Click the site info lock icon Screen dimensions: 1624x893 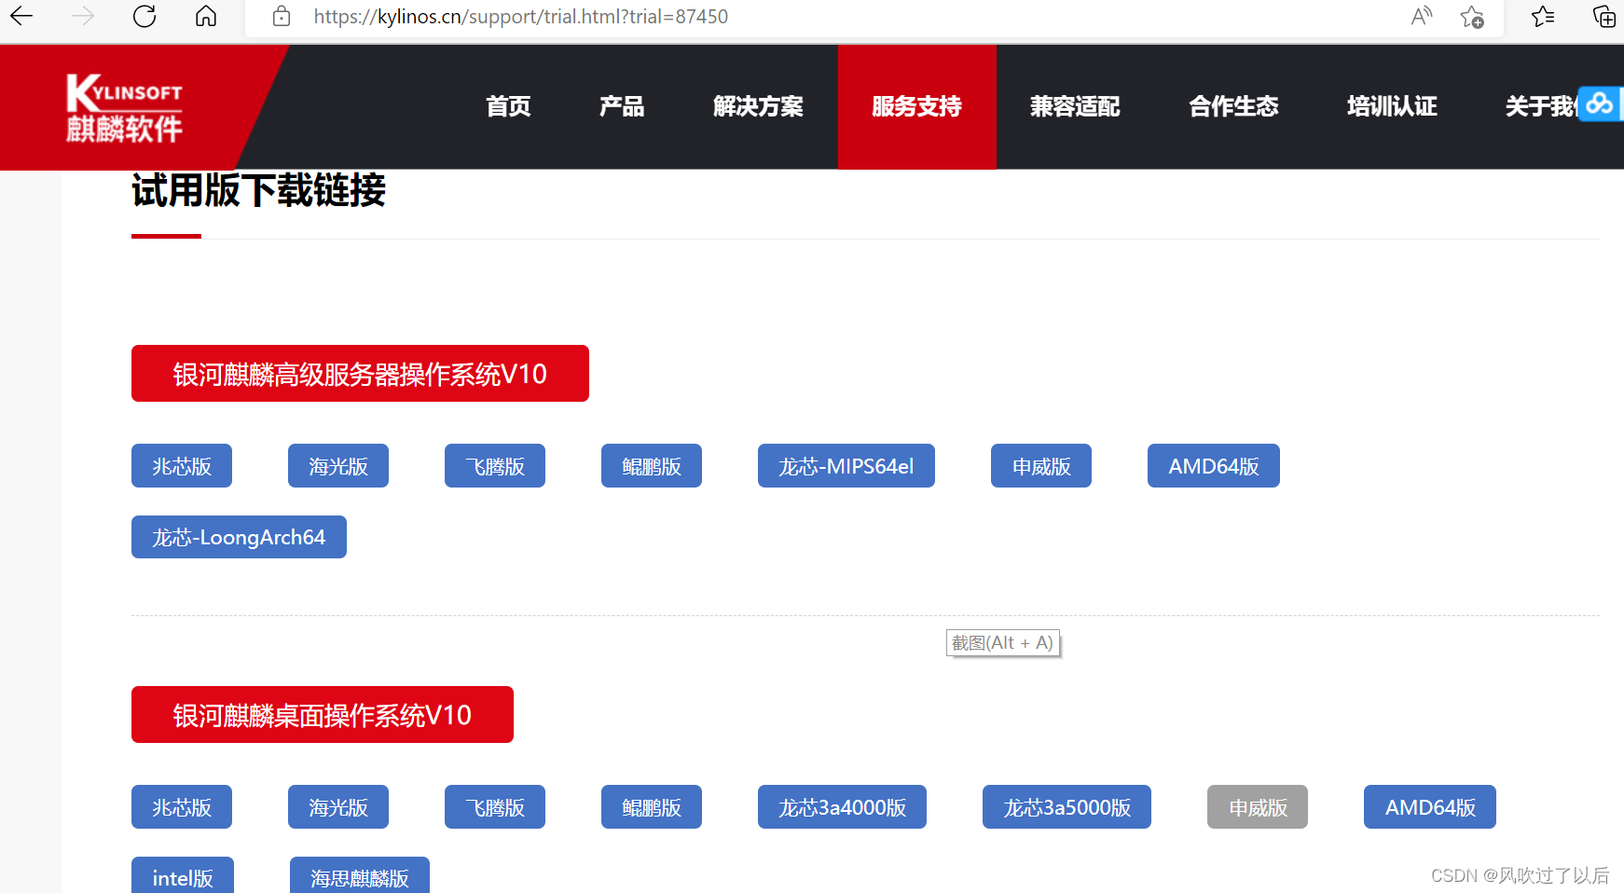[x=282, y=16]
